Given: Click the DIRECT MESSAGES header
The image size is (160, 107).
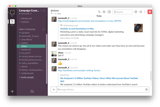Looking at the screenshot, I should pos(27,29).
